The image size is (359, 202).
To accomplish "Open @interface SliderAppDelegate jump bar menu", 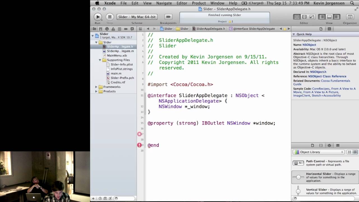I will 252,29.
